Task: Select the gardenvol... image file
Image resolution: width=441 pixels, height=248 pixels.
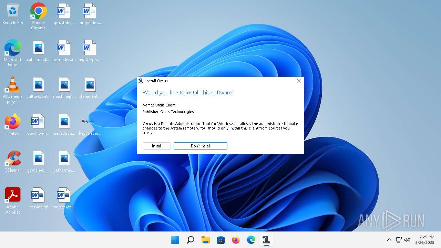Action: click(39, 162)
